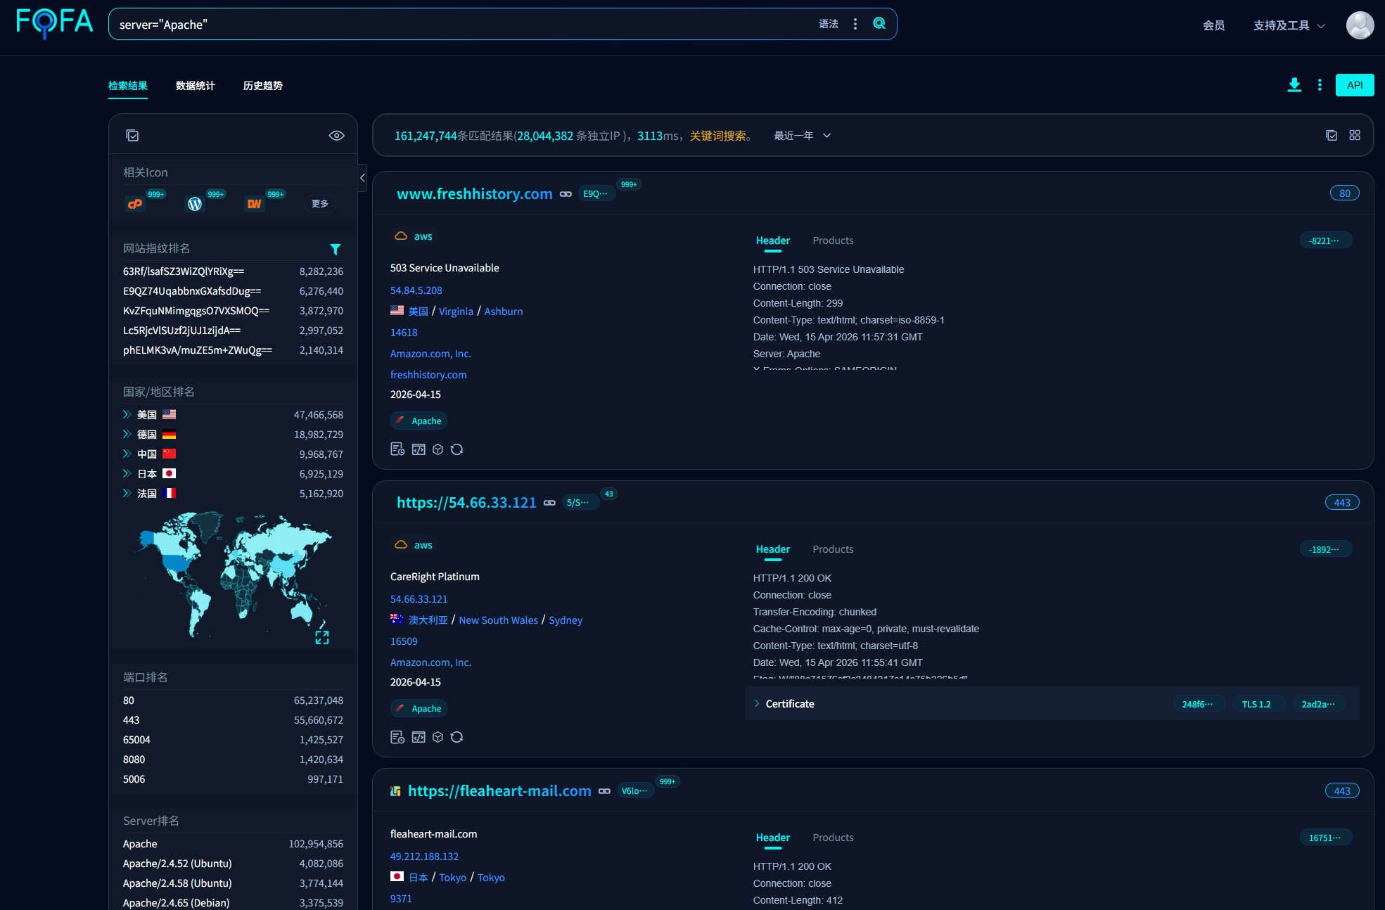Select fingerprint 63Rf/lsafSZ3WiZQlYRiXg==
This screenshot has width=1385, height=910.
pos(184,271)
